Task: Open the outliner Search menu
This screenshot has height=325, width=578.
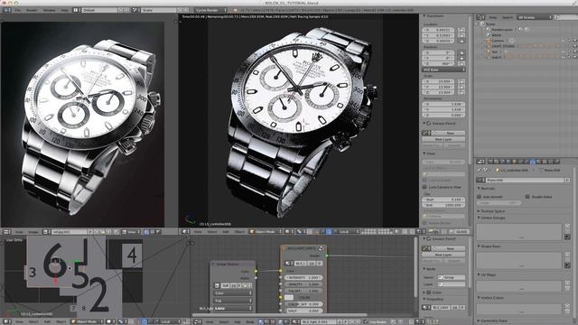Action: pos(508,17)
